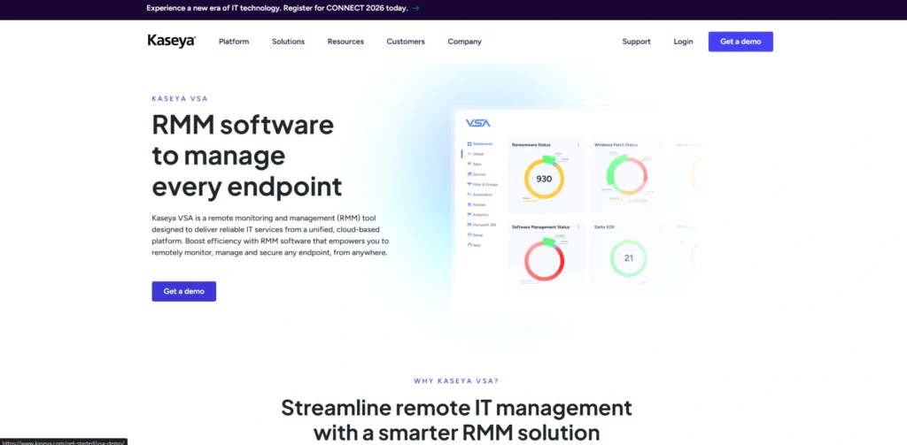The height and width of the screenshot is (445, 907).
Task: Click the Datto EDR green ring showing 21
Action: (629, 257)
